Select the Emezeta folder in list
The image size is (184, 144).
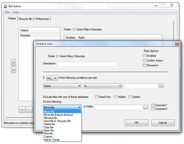point(39,35)
